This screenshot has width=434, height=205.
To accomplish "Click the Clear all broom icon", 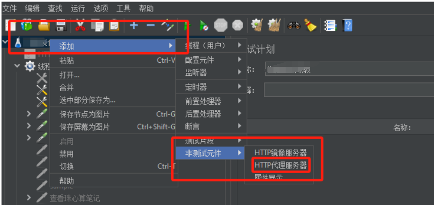I will pos(310,25).
